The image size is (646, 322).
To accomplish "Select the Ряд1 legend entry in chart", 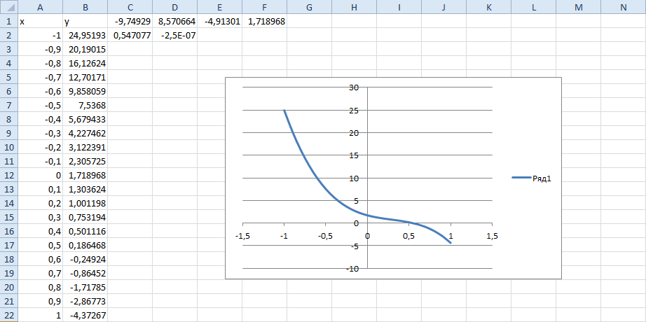I will coord(532,178).
